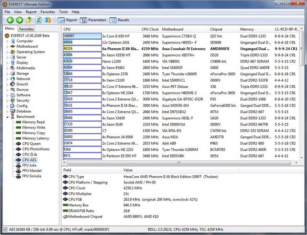Open the Favorites menu

pos(48,12)
